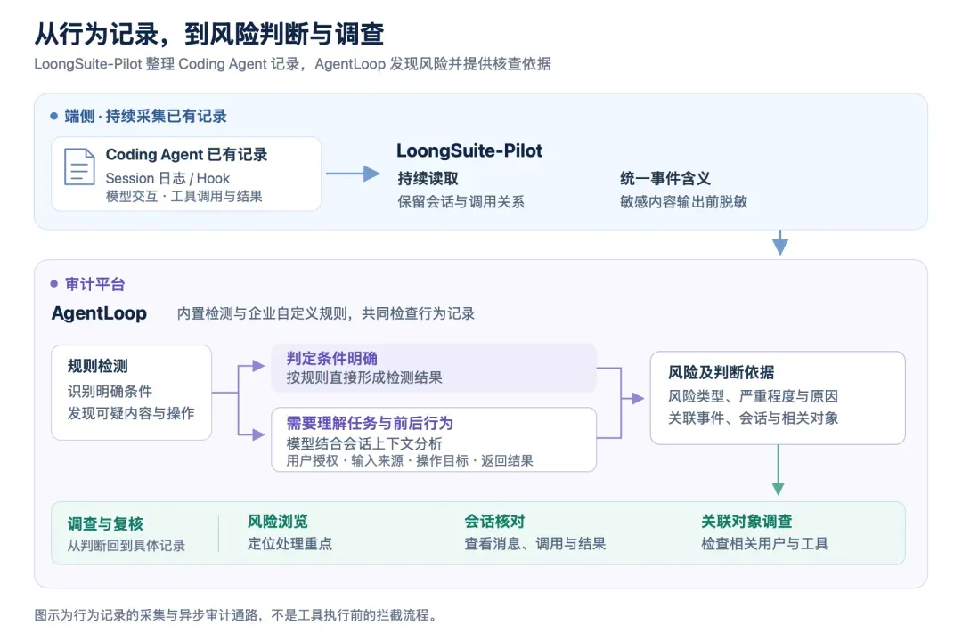Viewport: 962px width, 641px height.
Task: Click the green heading "风险浏览"
Action: pyautogui.click(x=277, y=522)
